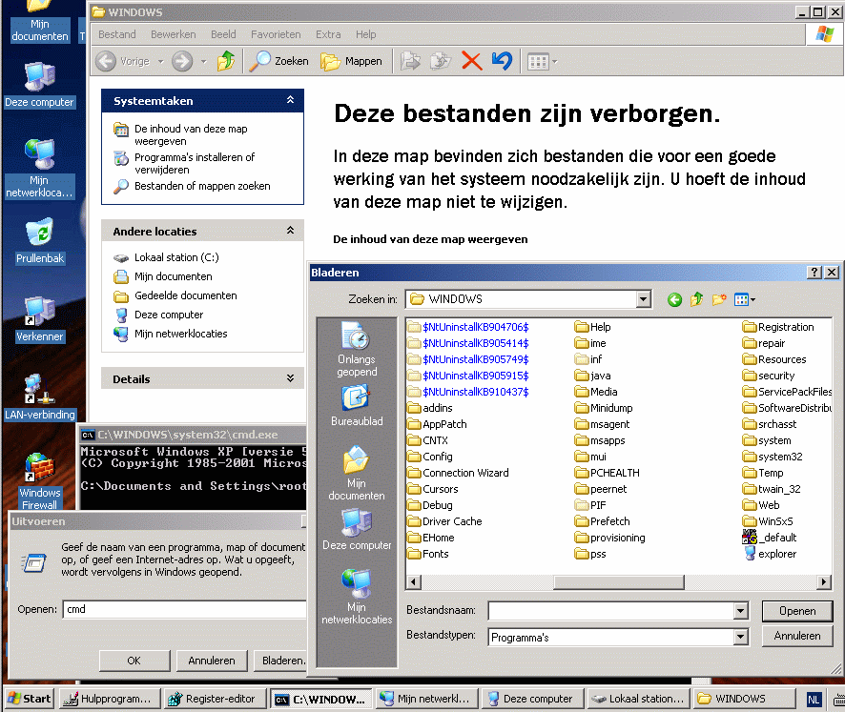The height and width of the screenshot is (712, 845).
Task: Select the Windows Firewall desktop icon
Action: pyautogui.click(x=40, y=481)
